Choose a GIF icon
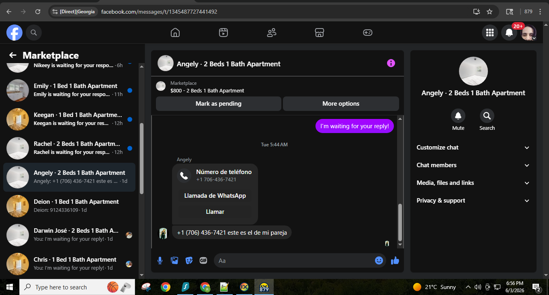This screenshot has height=295, width=549. pos(203,260)
